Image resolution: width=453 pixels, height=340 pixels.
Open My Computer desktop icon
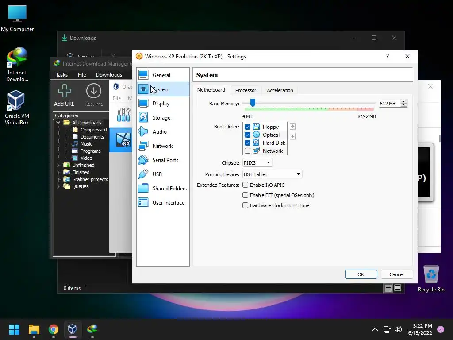pyautogui.click(x=17, y=18)
